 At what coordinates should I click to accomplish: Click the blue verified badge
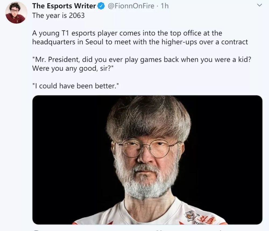tap(101, 6)
